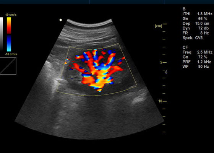
Task: Click the grayscale map bar
Action: tap(1, 34)
